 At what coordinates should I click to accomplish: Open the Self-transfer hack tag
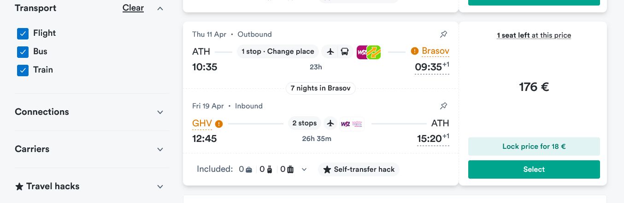(x=359, y=169)
